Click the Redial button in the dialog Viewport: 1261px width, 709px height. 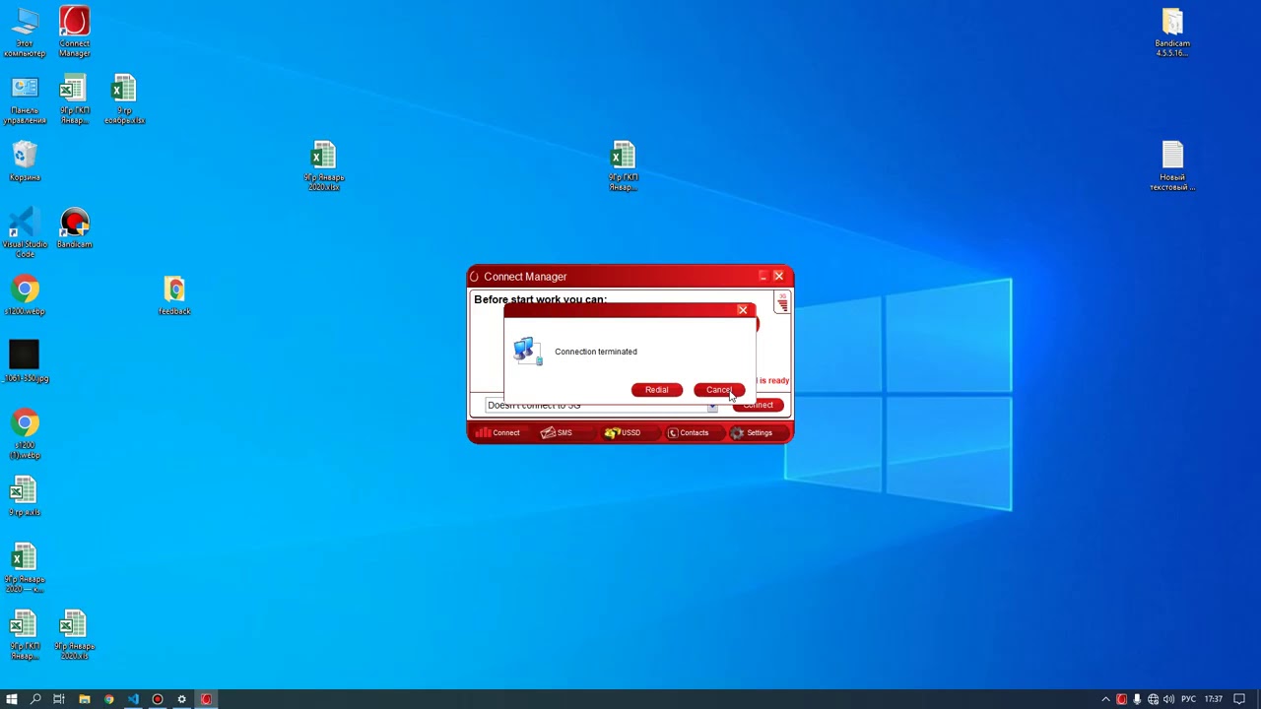[656, 390]
